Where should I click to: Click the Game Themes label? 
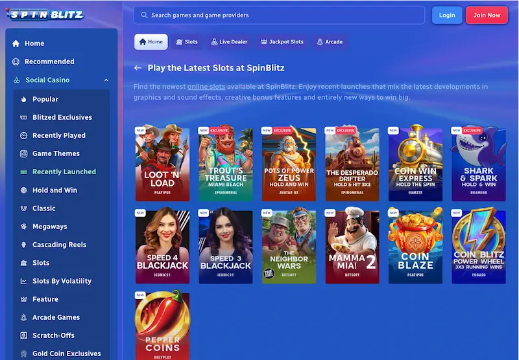56,154
